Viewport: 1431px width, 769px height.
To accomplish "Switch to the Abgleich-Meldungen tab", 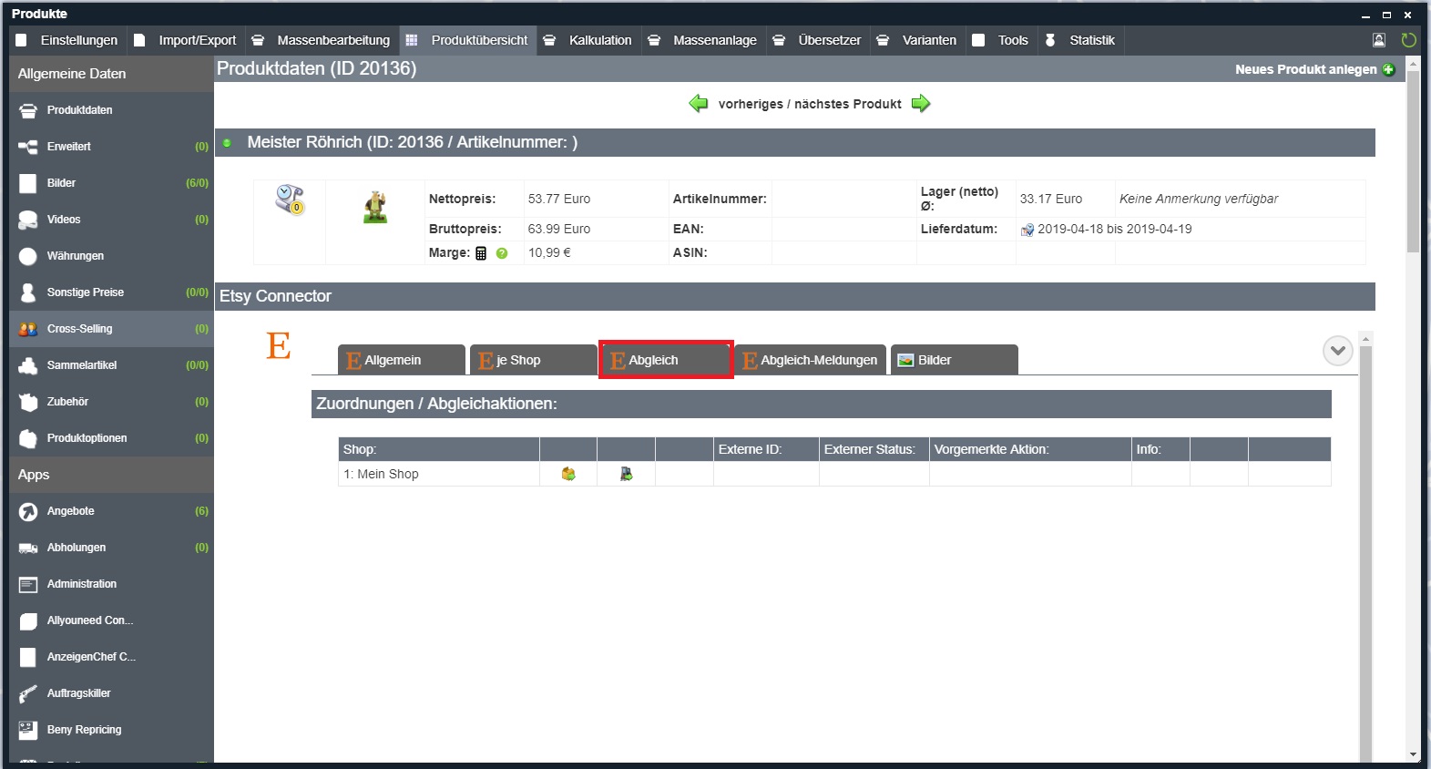I will [810, 360].
